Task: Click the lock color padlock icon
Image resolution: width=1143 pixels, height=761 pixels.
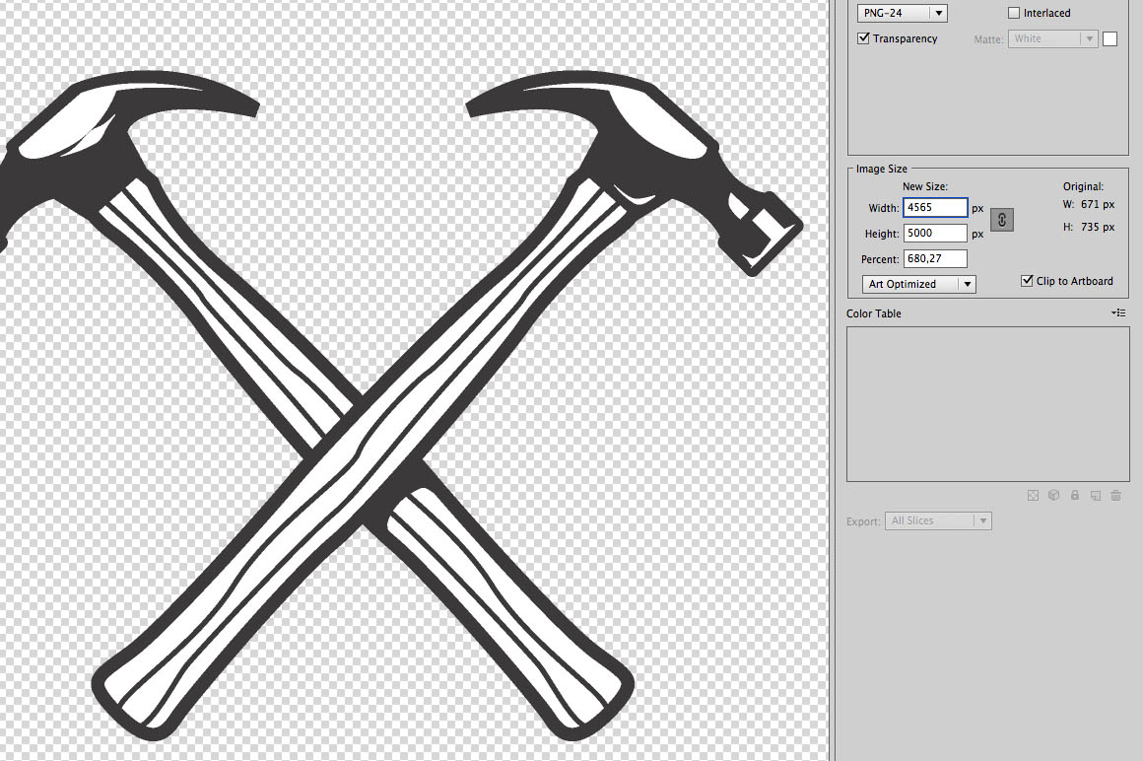Action: 1074,496
